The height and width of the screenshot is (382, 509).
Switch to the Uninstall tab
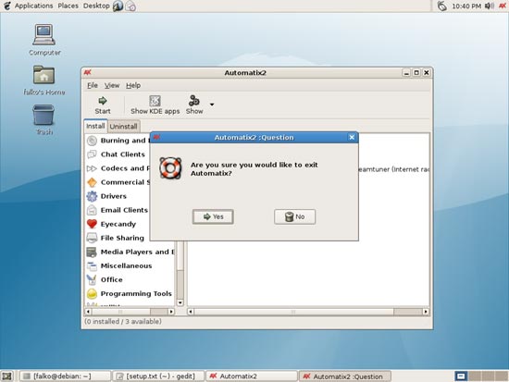123,126
